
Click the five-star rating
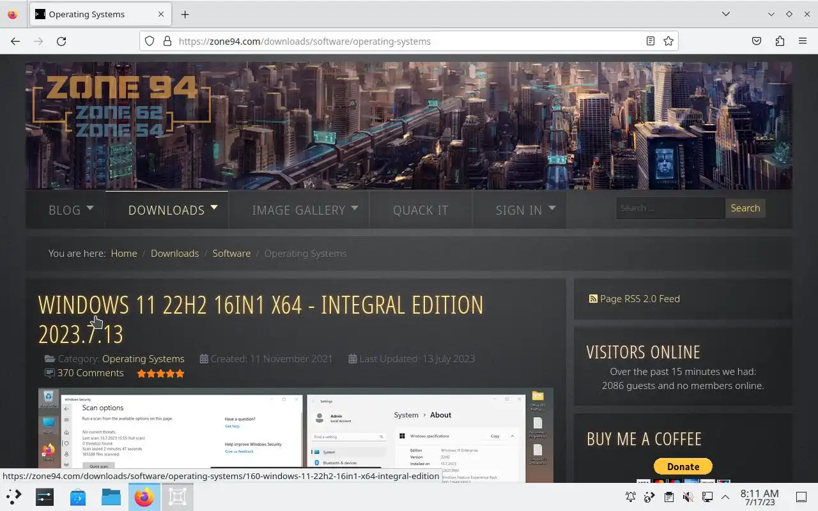(160, 373)
